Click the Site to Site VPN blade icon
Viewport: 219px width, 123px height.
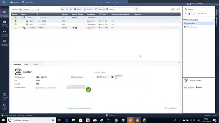point(113,77)
